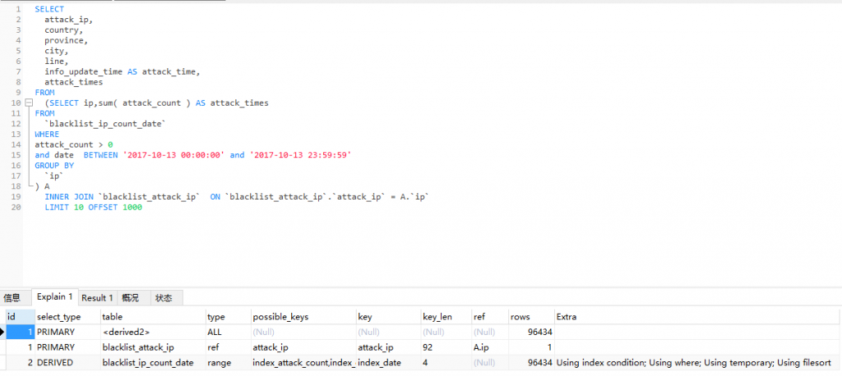
Task: Select the A.ip ref cell
Action: pos(490,347)
